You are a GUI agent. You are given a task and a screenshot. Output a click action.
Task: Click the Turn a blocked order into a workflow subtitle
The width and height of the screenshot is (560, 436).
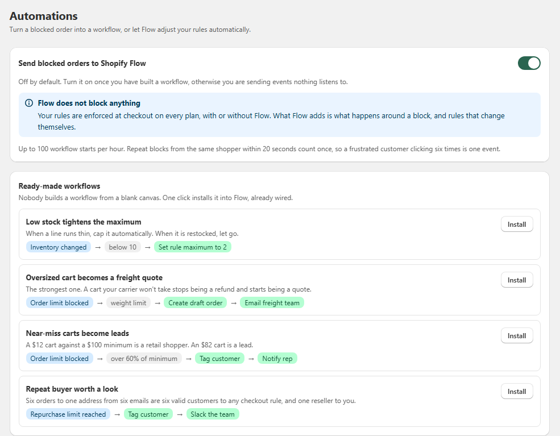pyautogui.click(x=130, y=30)
